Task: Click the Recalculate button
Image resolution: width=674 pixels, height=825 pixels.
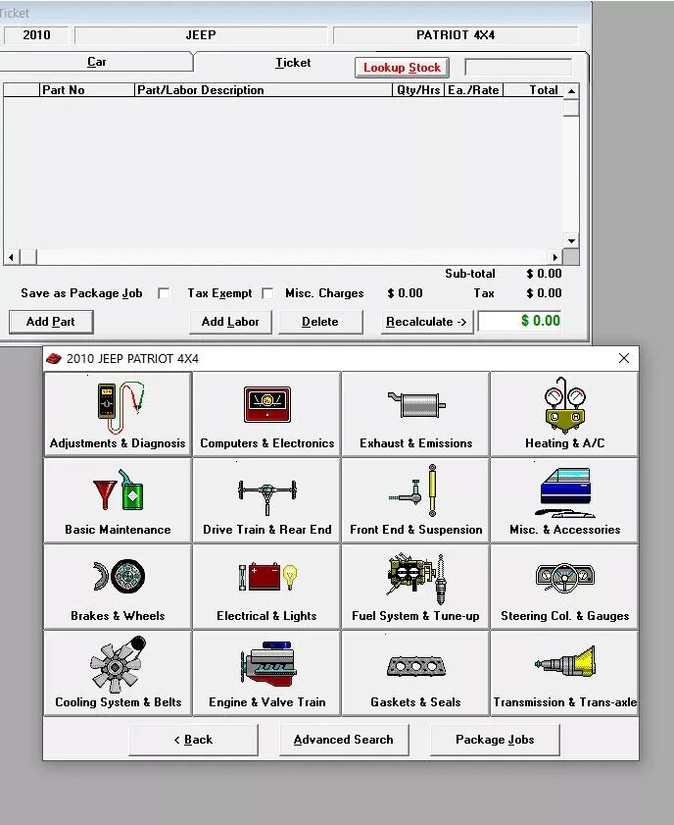Action: pyautogui.click(x=426, y=322)
